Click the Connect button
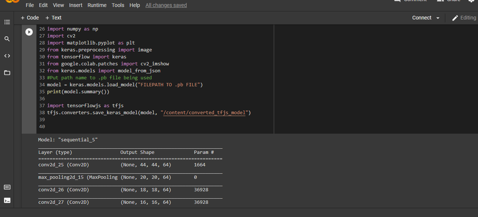The width and height of the screenshot is (478, 217). (422, 18)
